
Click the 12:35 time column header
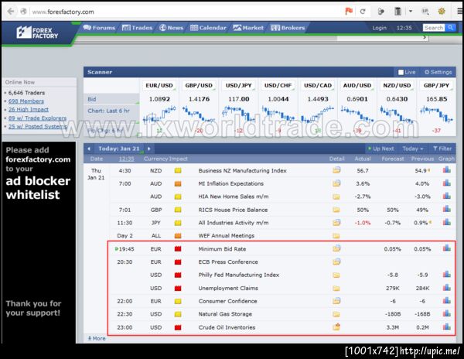click(126, 159)
